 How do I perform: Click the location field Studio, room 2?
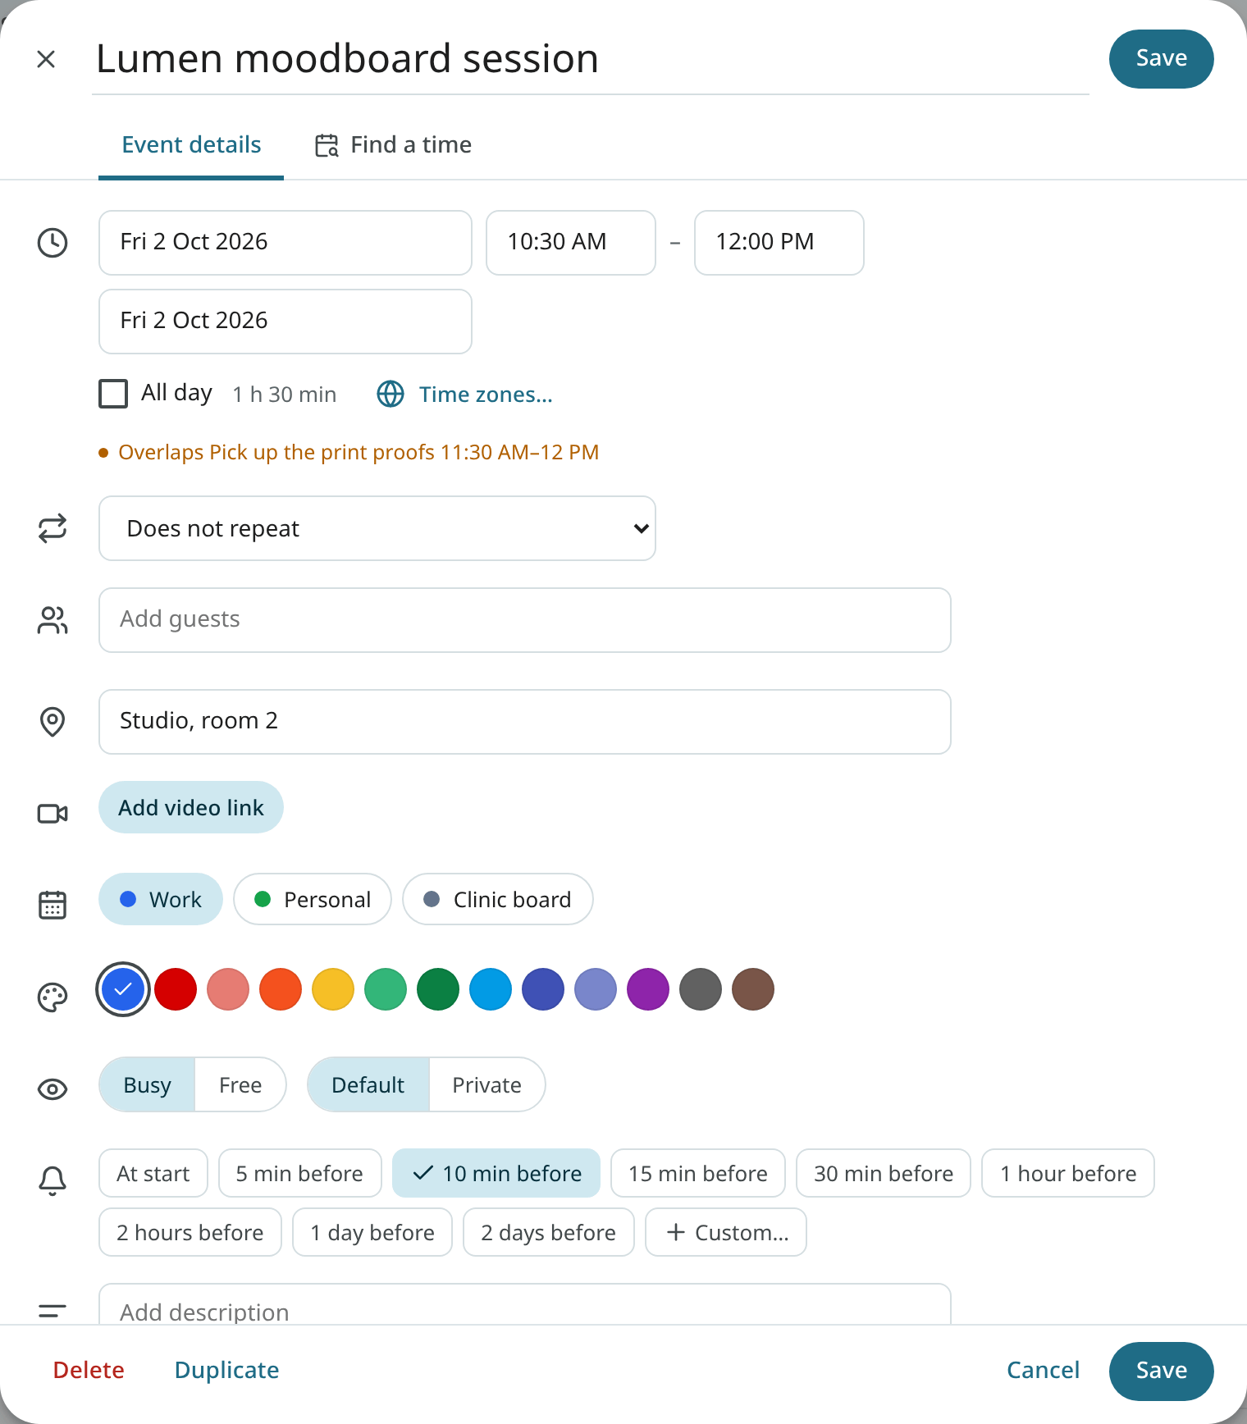coord(525,722)
